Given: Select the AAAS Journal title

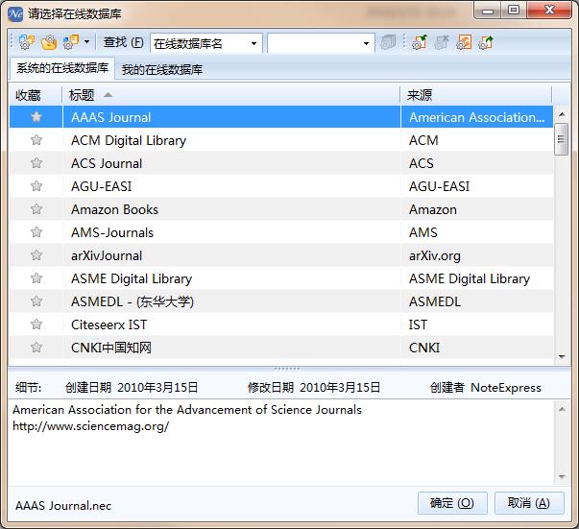Looking at the screenshot, I should (111, 117).
